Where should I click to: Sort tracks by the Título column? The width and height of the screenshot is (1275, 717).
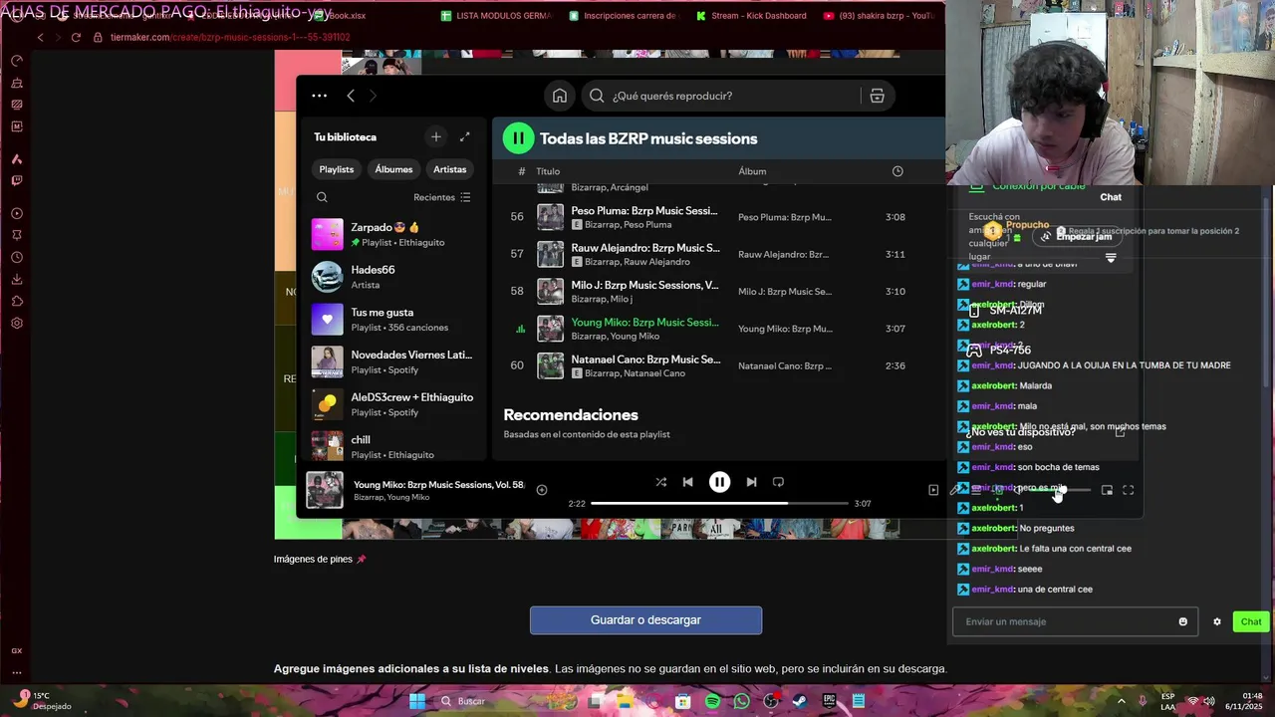(x=548, y=171)
